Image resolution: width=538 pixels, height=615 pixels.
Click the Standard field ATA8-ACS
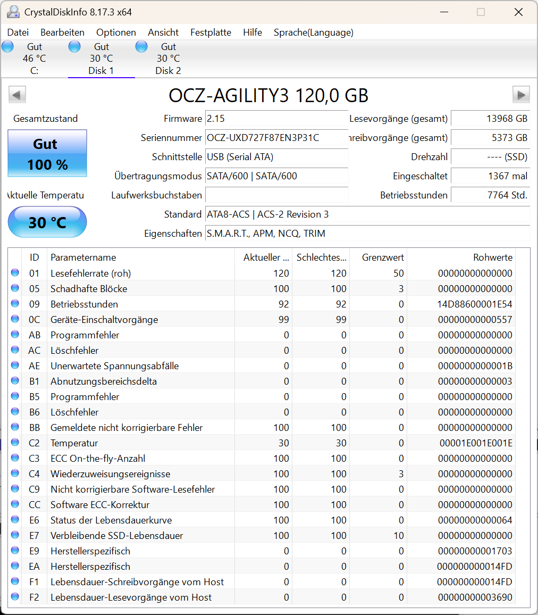(x=367, y=214)
